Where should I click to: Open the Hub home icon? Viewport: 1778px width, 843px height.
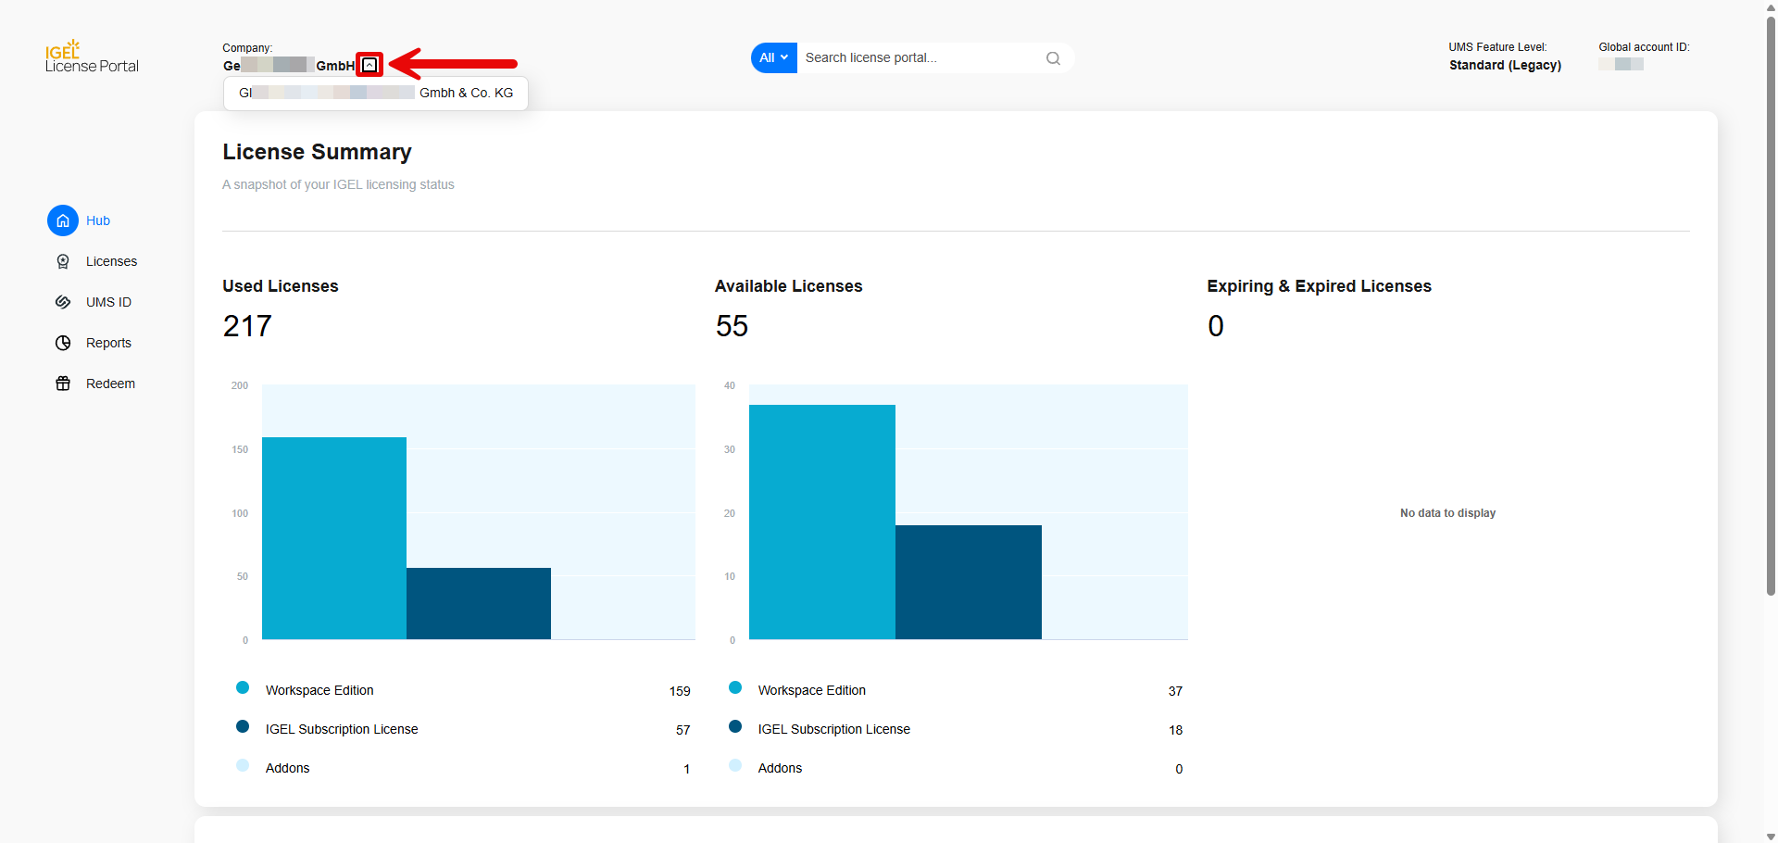tap(63, 220)
